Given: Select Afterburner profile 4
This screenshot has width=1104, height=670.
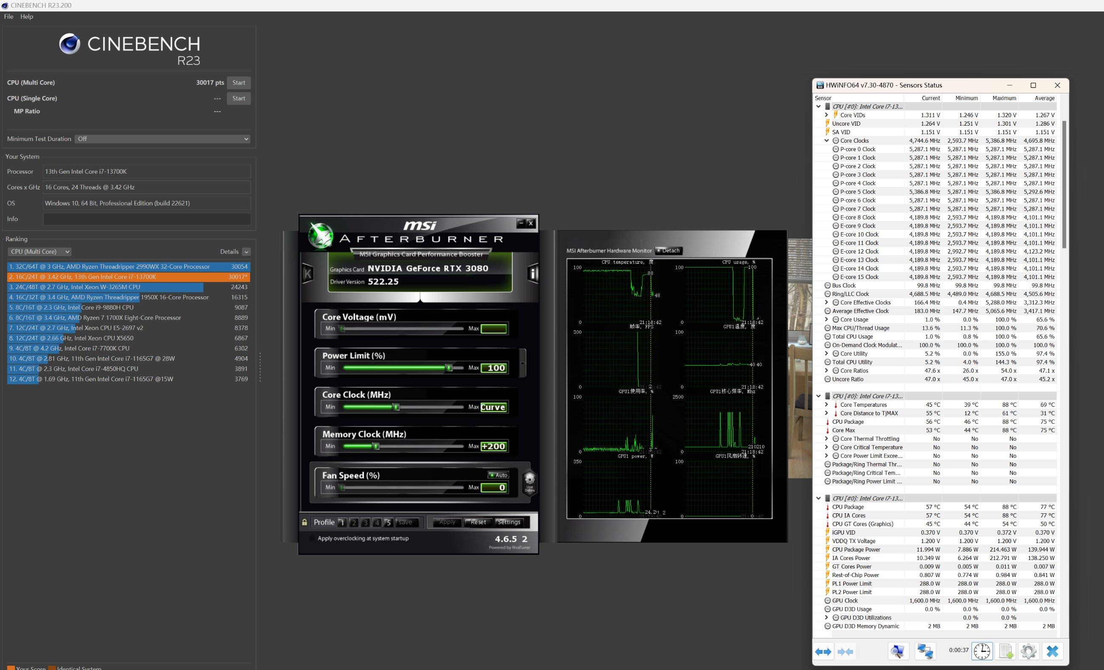Looking at the screenshot, I should point(377,523).
